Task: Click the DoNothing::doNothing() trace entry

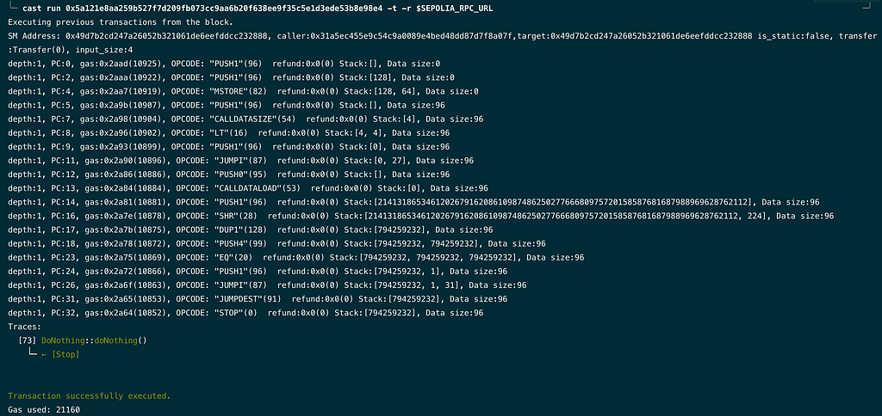Action: (94, 340)
